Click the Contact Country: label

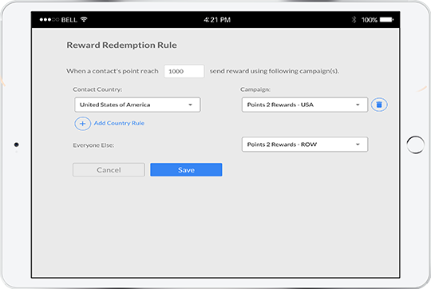click(97, 89)
